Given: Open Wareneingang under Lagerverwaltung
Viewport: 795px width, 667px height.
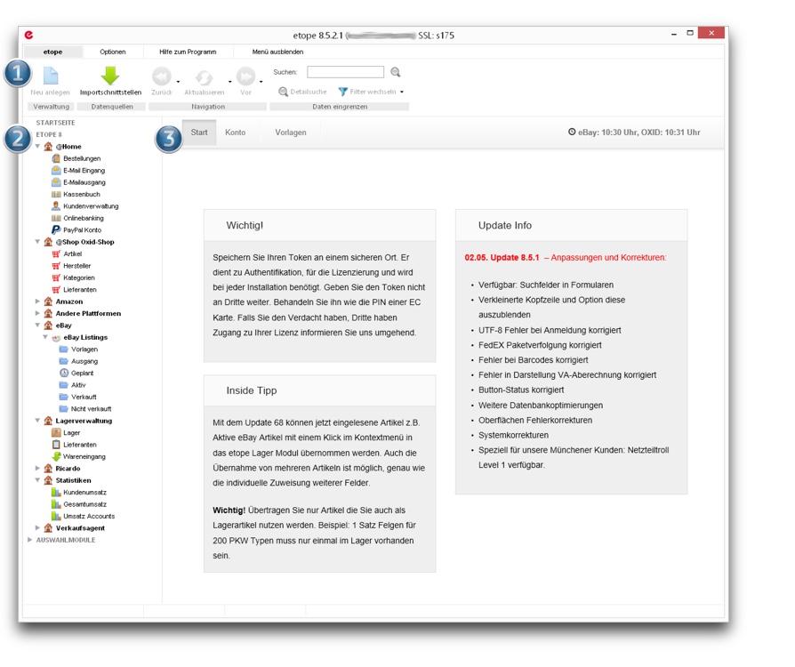Looking at the screenshot, I should coord(84,456).
